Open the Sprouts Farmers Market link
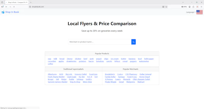The width and height of the screenshot is (204, 109). 58,82
